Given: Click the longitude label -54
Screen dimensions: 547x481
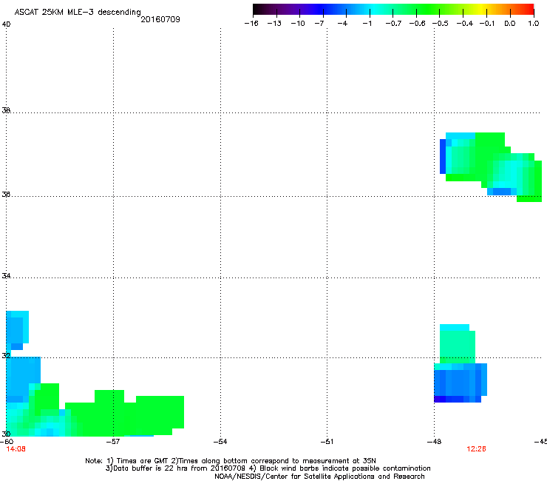Looking at the screenshot, I should 220,442.
